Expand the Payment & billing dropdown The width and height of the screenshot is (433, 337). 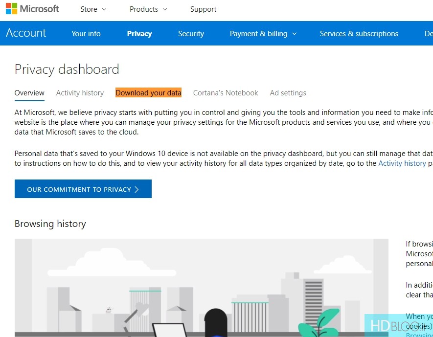263,34
